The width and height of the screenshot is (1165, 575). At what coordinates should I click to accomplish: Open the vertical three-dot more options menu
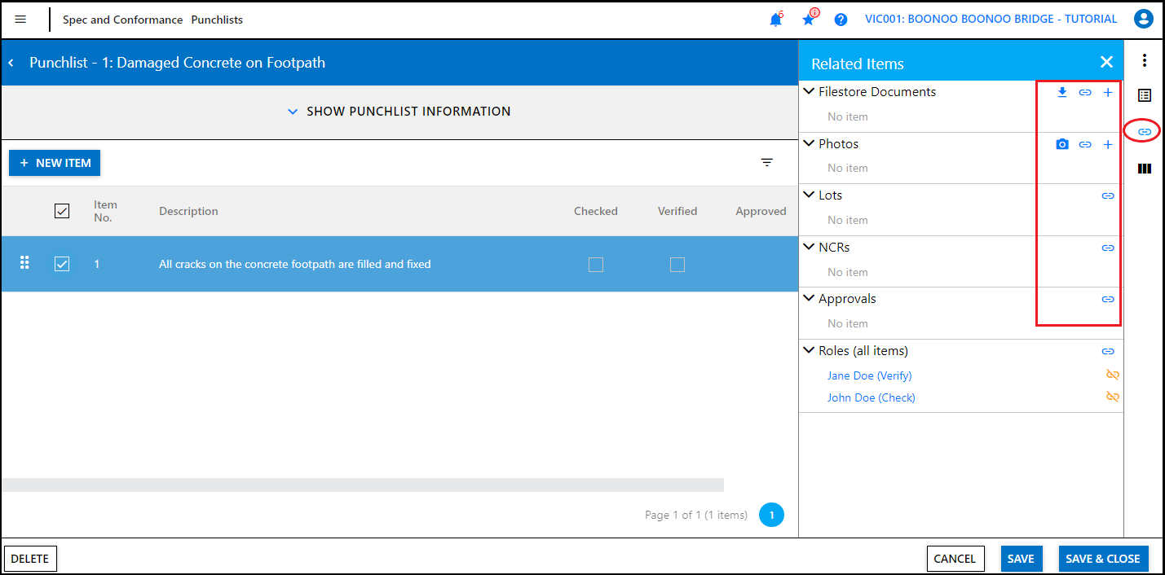click(1145, 60)
